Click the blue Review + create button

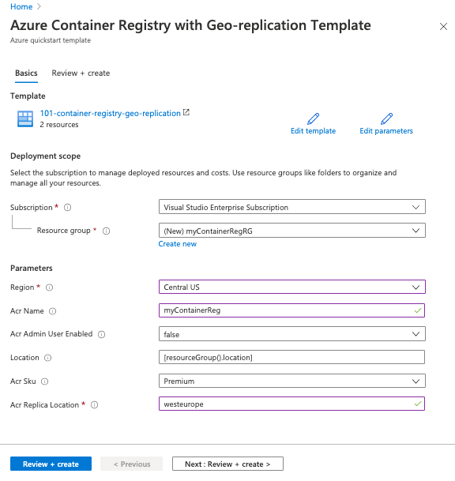tap(51, 464)
